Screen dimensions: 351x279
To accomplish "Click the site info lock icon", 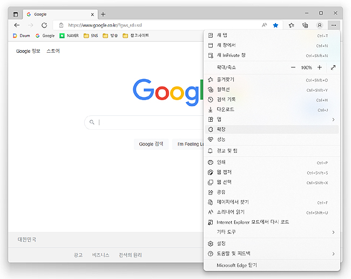I will click(62, 25).
